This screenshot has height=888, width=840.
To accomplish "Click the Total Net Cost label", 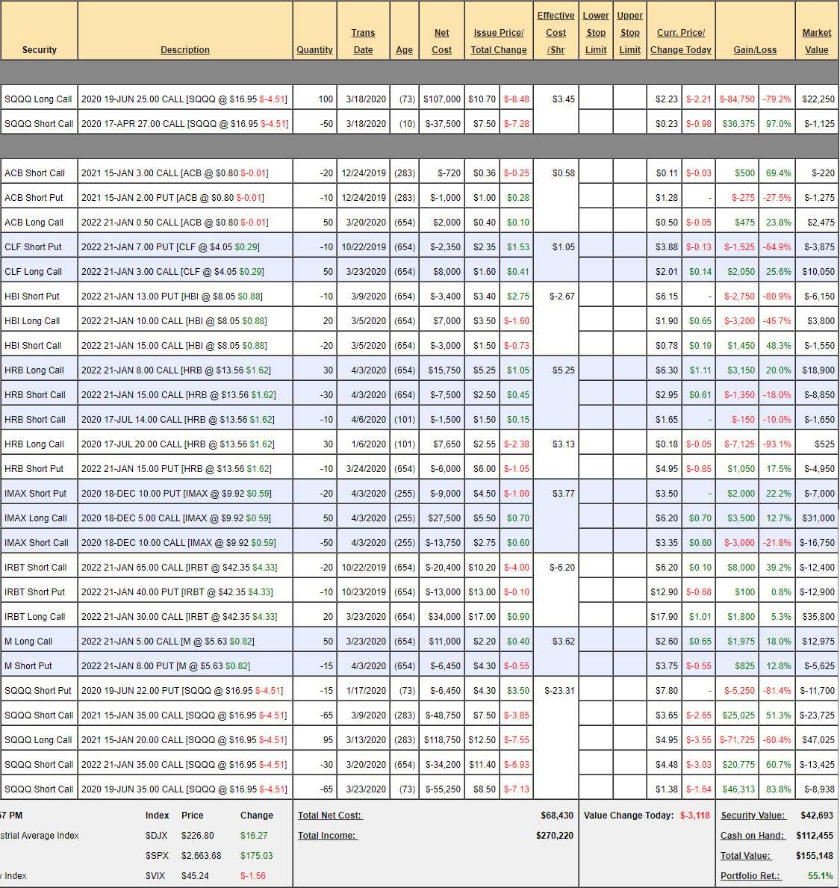I will pos(329,816).
